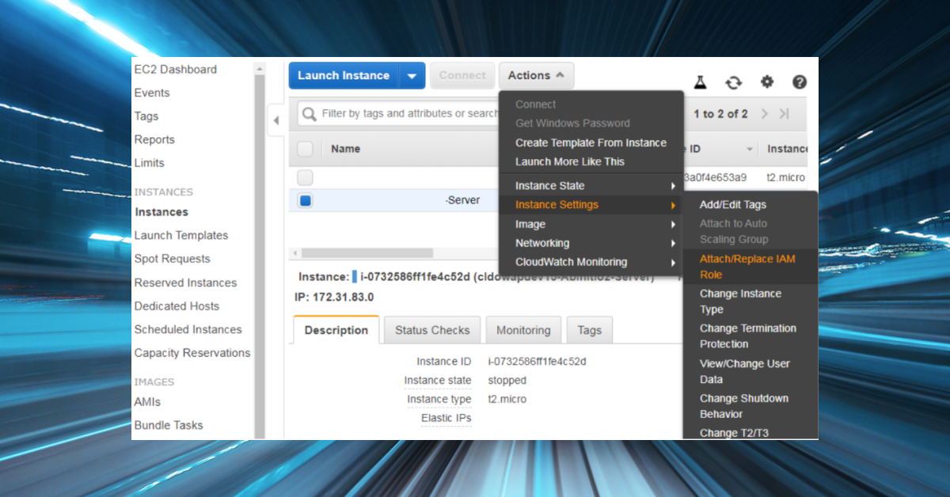Open Instances in sidebar
Screen dimensions: 950x497
(161, 212)
